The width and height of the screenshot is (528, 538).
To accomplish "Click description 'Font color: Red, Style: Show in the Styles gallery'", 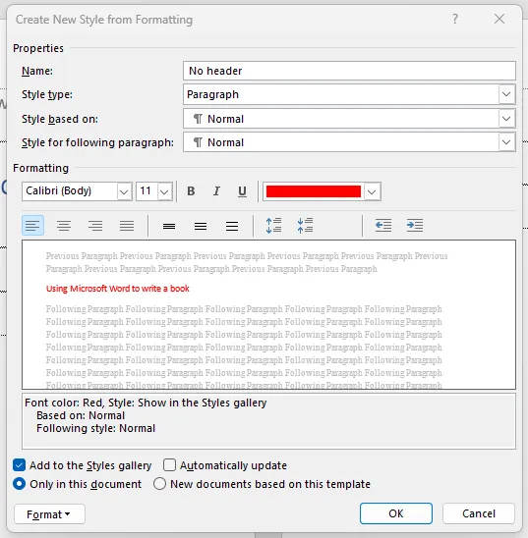I will point(146,403).
